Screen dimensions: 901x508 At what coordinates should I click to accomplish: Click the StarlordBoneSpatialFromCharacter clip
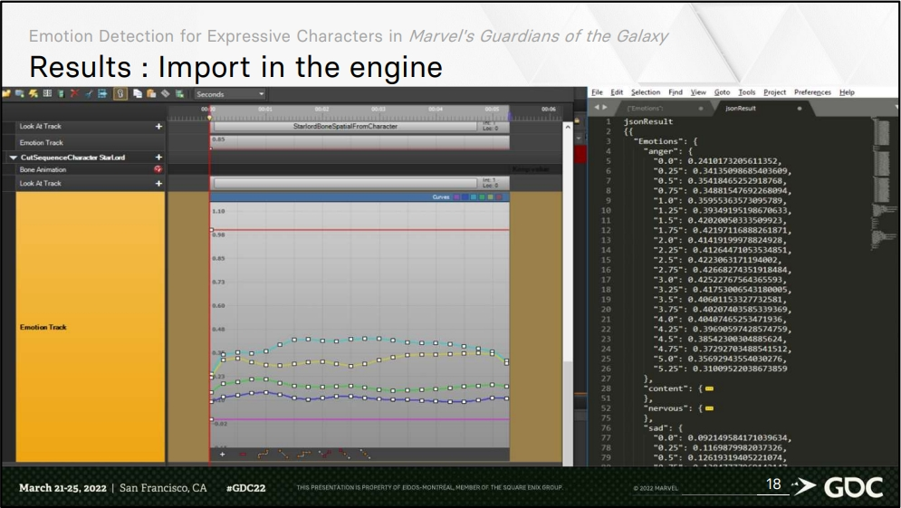(345, 127)
